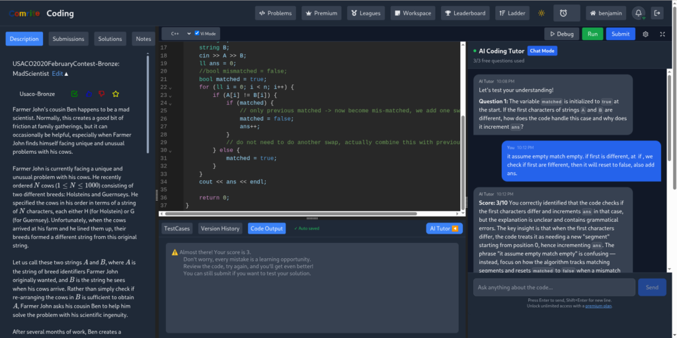The height and width of the screenshot is (338, 677).
Task: Switch the AI tutor Chat Mode toggle
Action: [x=542, y=51]
